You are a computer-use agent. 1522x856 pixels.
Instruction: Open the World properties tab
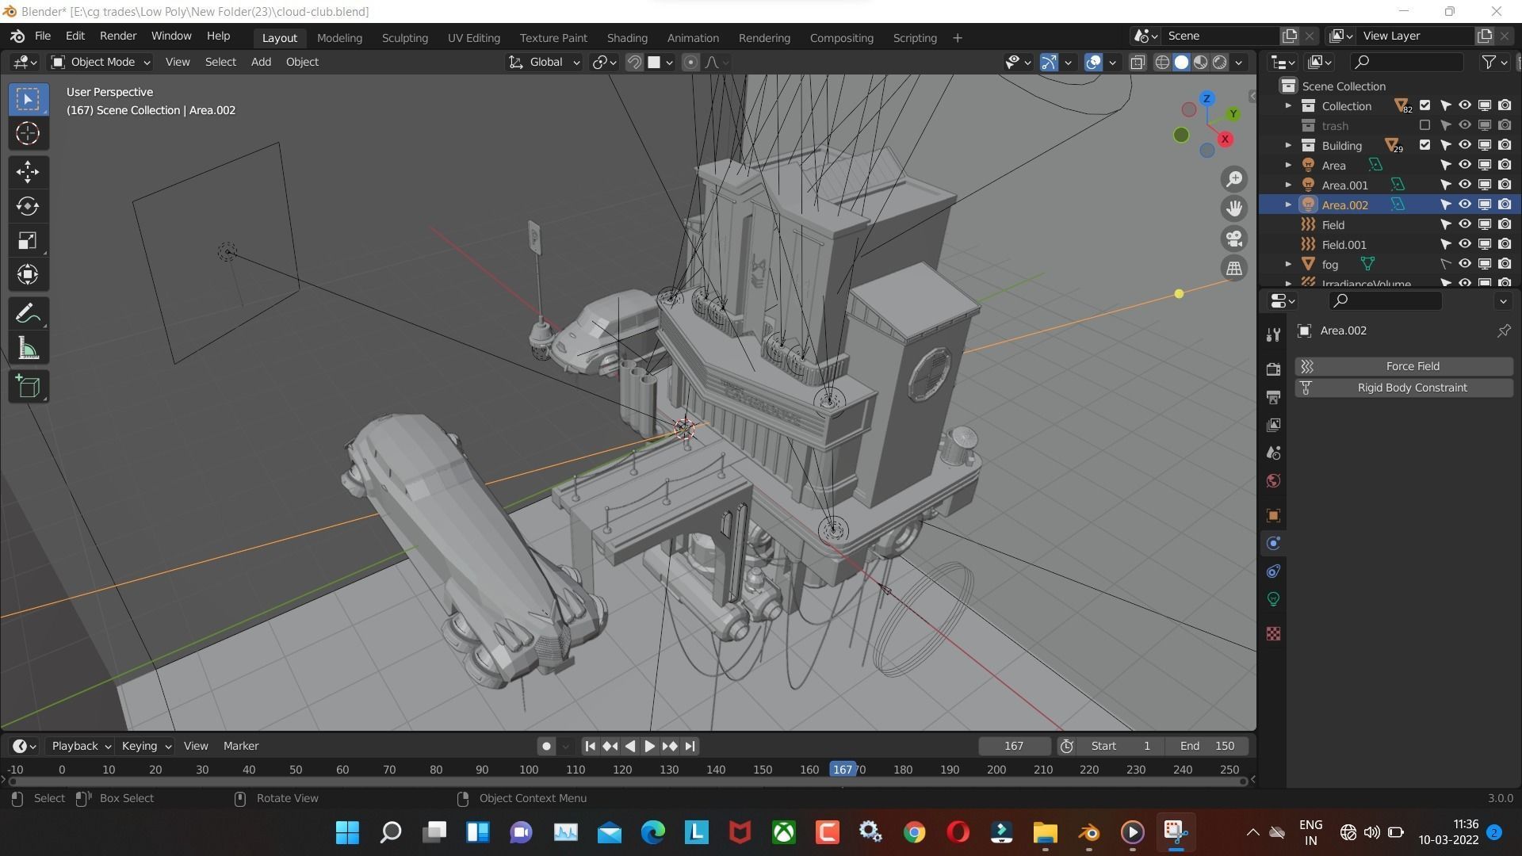(1273, 481)
